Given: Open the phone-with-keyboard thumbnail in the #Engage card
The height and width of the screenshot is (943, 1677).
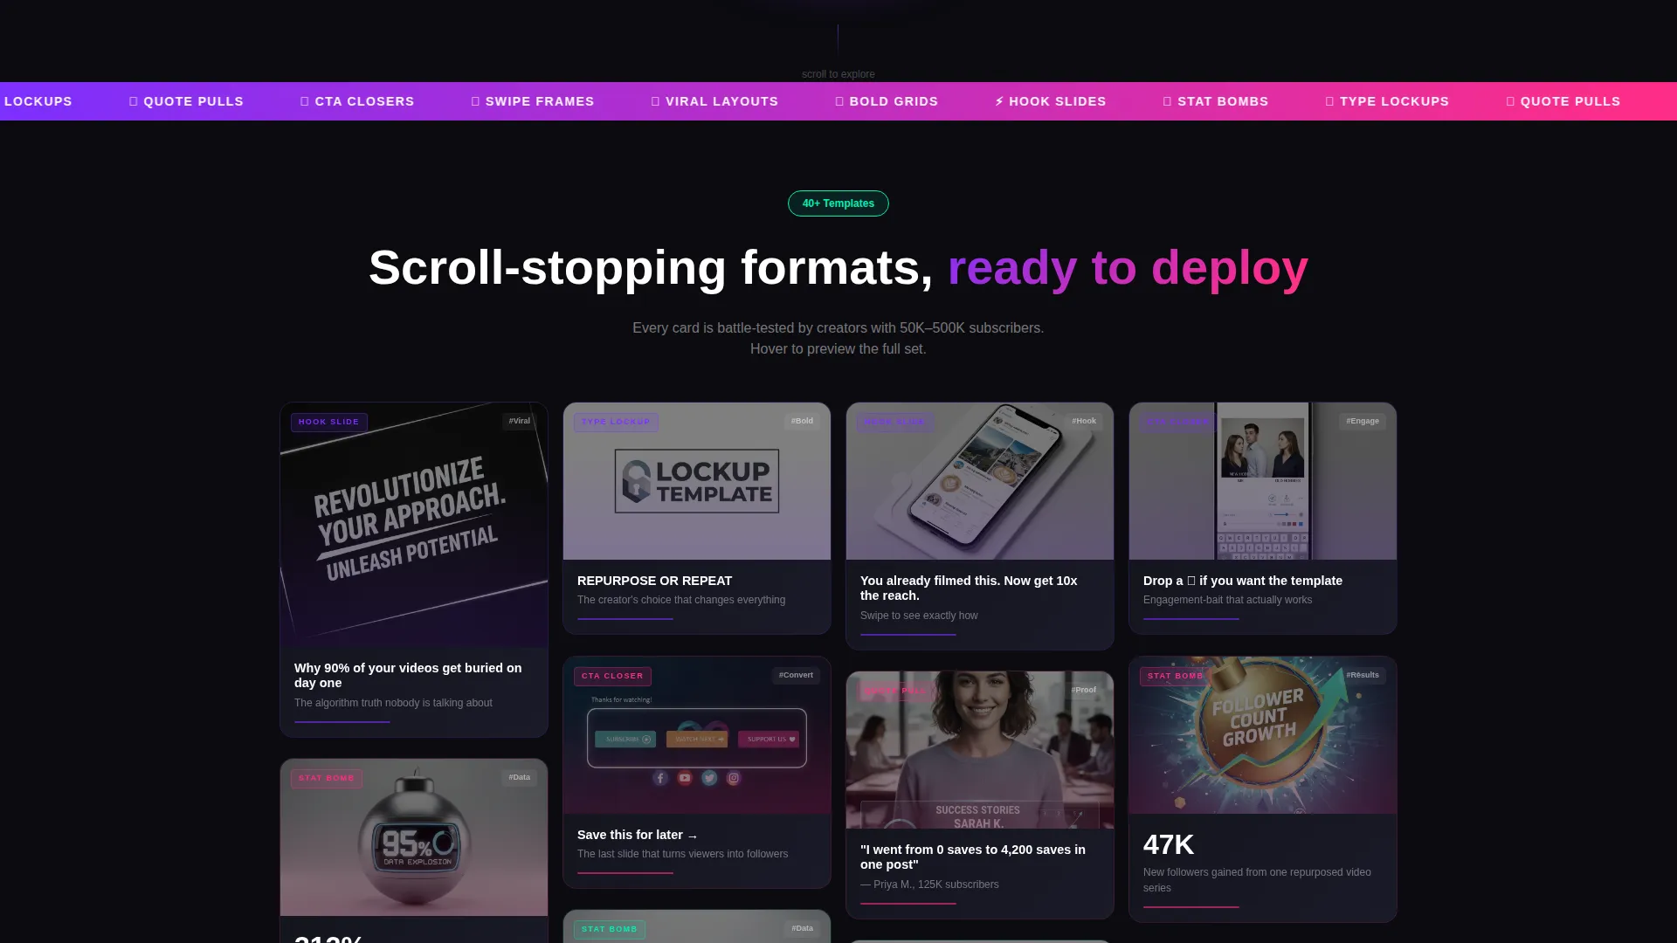Looking at the screenshot, I should 1263,481.
